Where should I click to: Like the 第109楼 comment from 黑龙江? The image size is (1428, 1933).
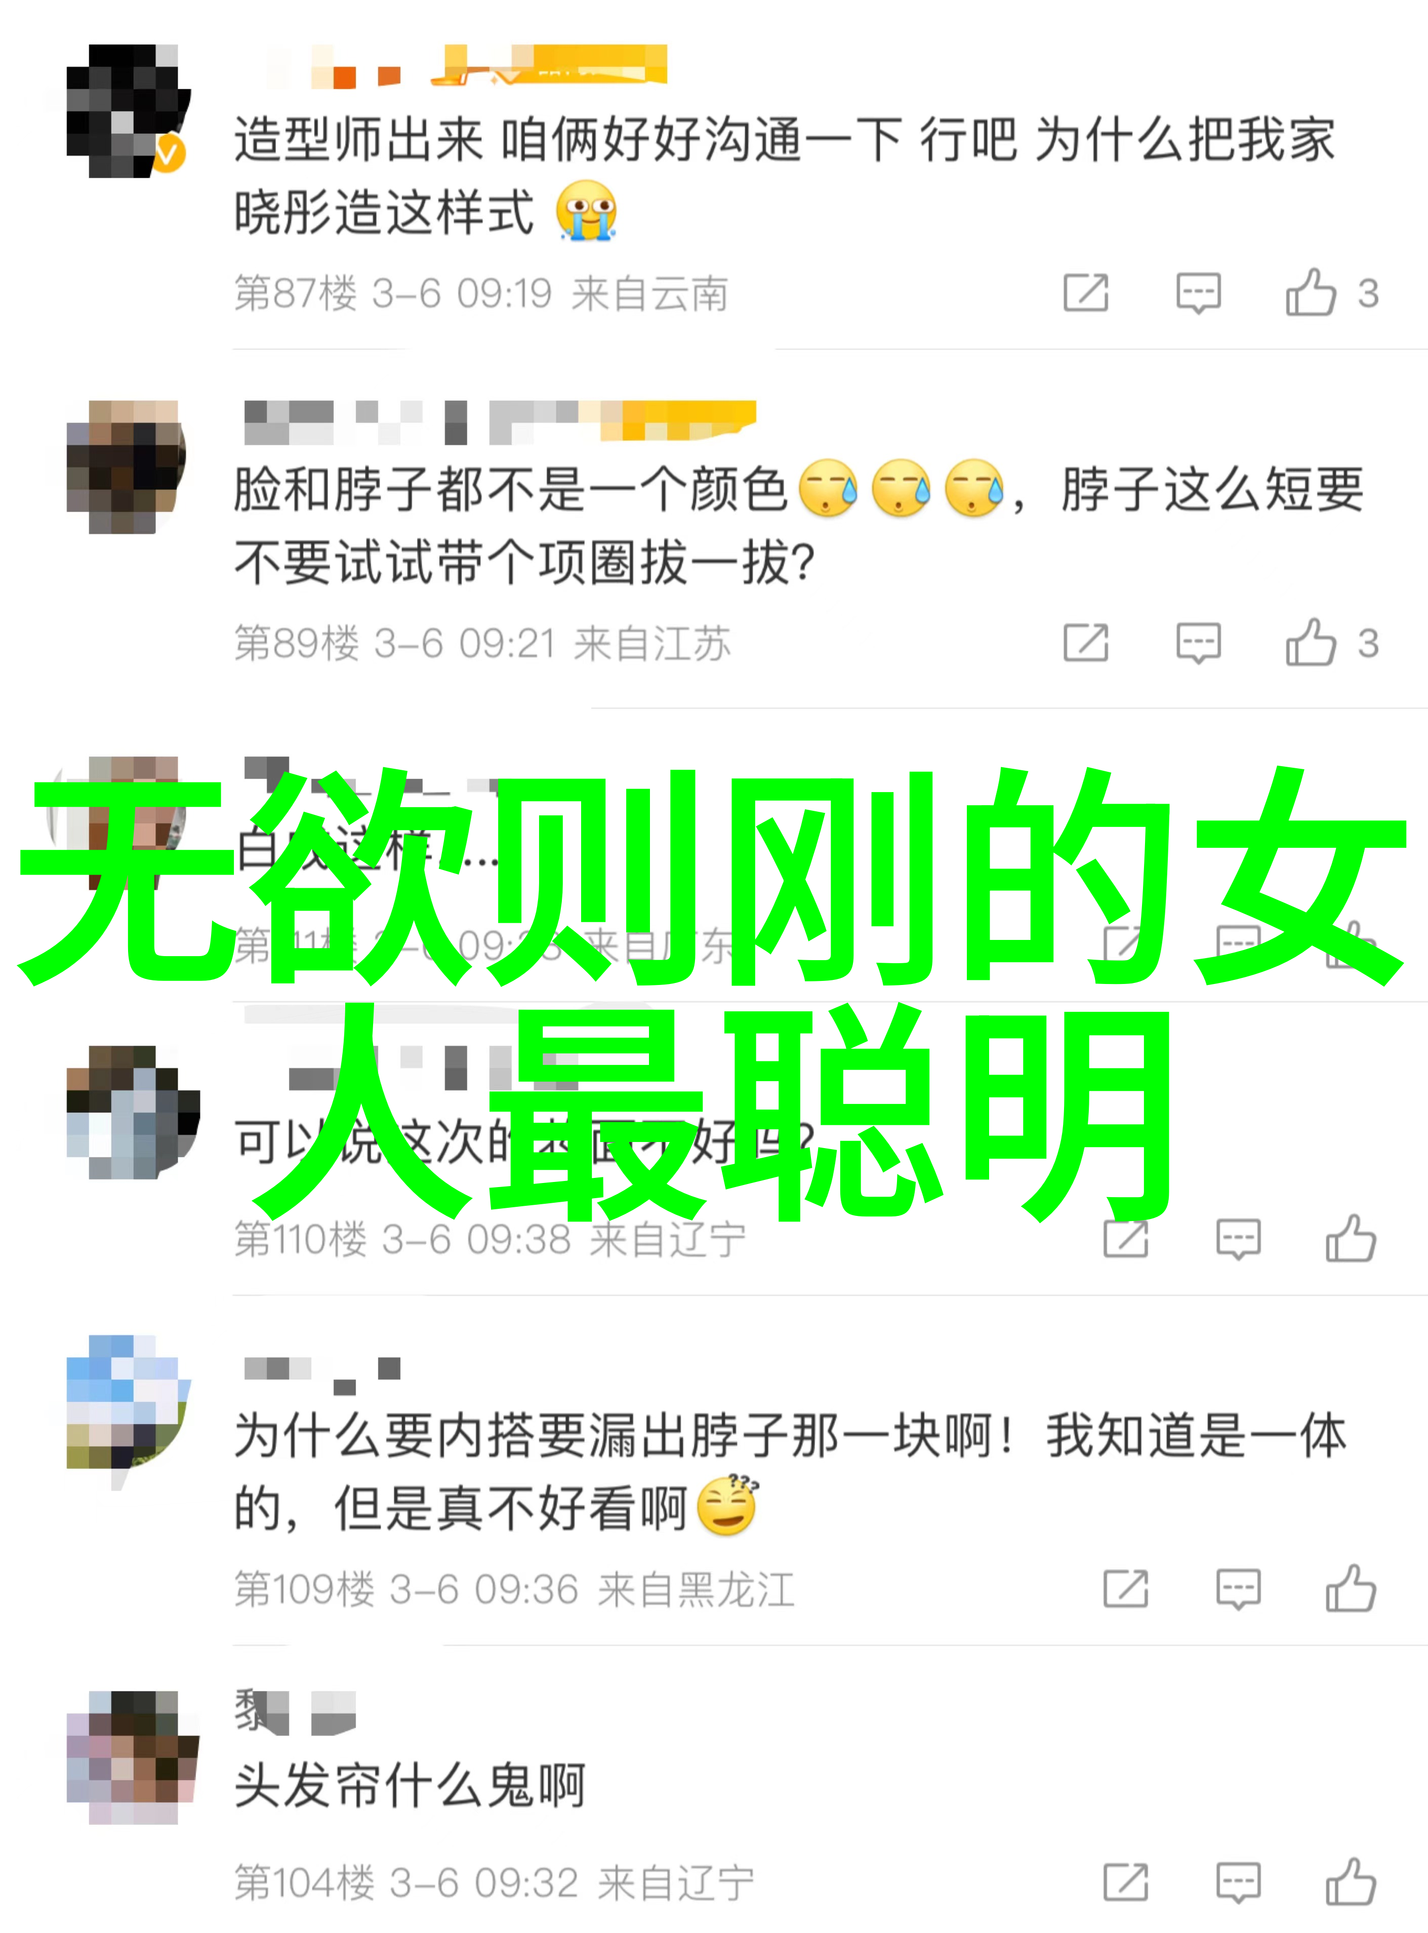pyautogui.click(x=1351, y=1589)
